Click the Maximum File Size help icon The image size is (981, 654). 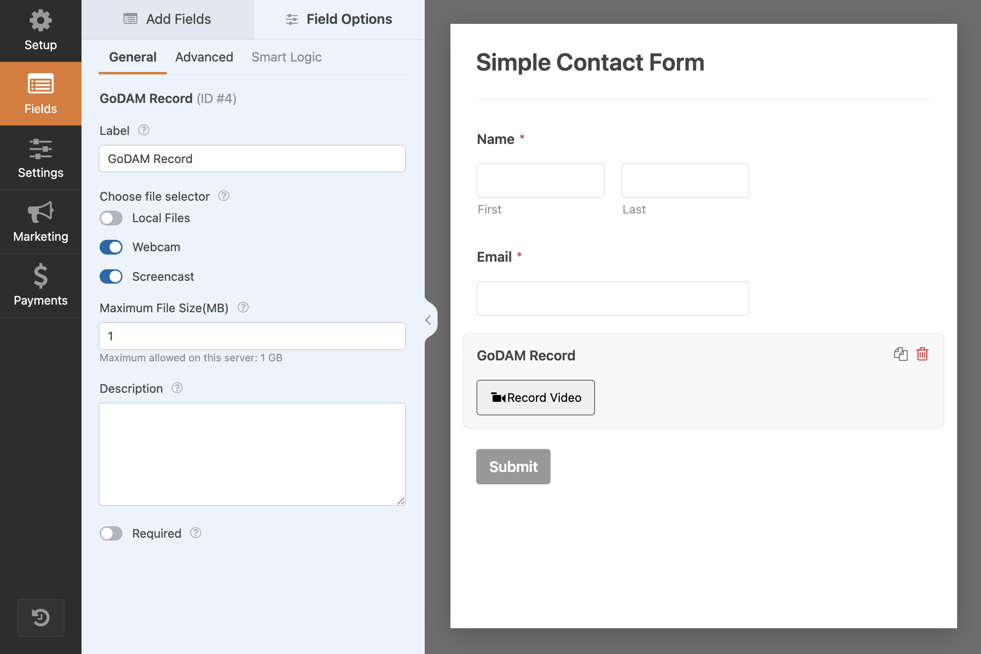243,307
